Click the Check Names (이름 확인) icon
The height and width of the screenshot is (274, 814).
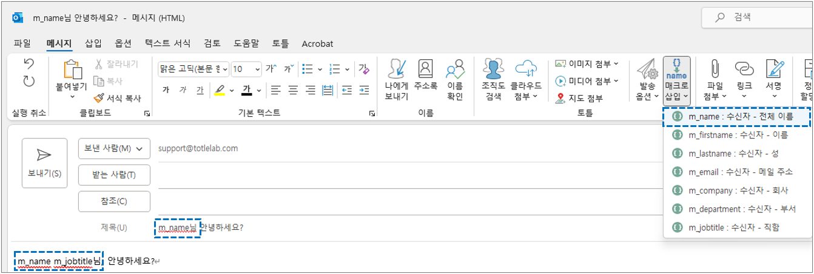pyautogui.click(x=455, y=80)
